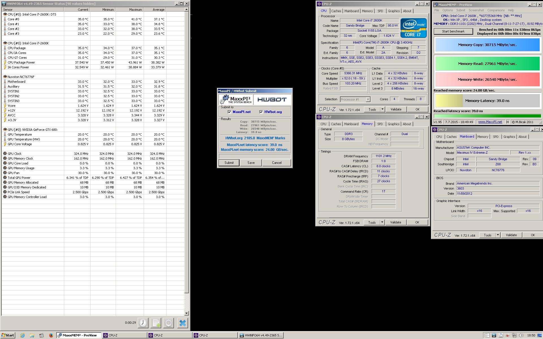Click HWiNFO scrollbar up arrow

(x=186, y=10)
